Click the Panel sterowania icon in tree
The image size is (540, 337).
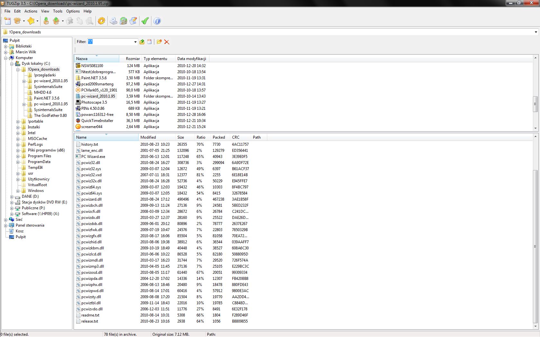point(12,225)
